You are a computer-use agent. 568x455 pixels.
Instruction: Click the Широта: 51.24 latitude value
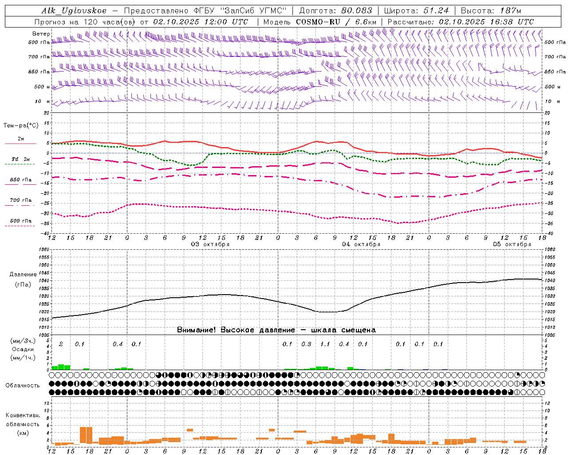pos(416,11)
